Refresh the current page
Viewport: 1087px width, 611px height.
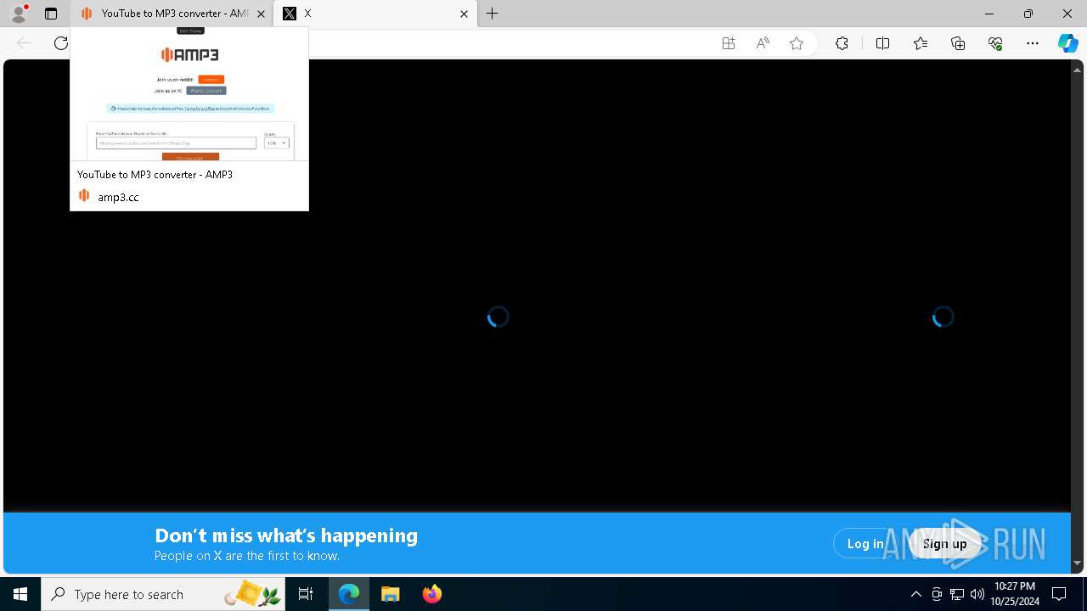(x=60, y=43)
